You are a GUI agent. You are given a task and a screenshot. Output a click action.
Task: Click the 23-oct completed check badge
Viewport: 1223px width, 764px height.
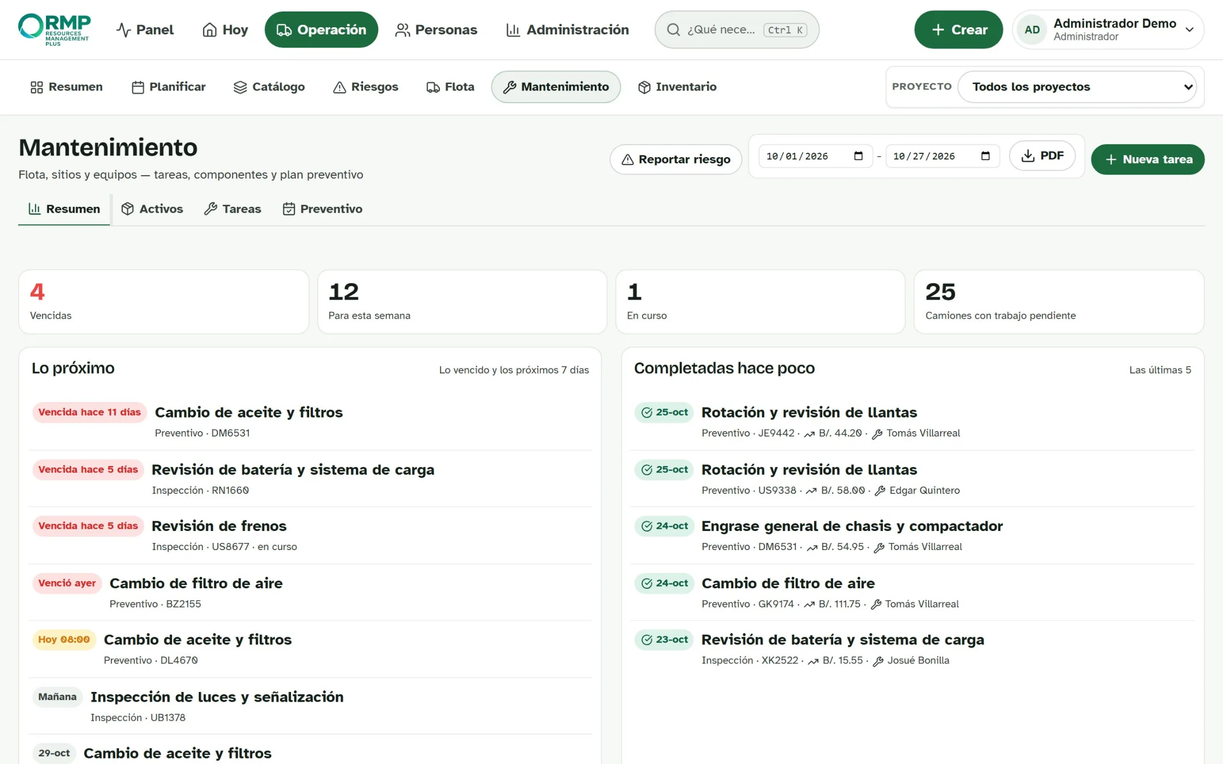(x=664, y=640)
